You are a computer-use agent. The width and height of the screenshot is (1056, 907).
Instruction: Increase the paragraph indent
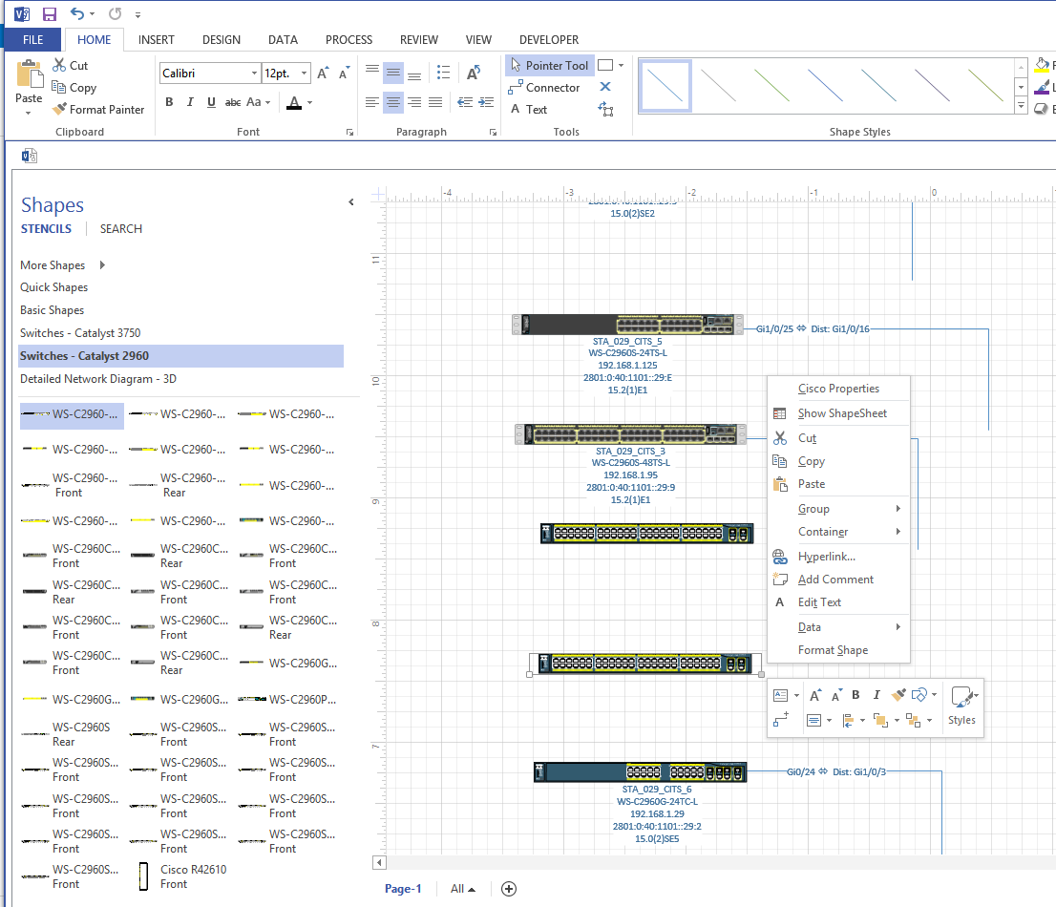point(486,102)
